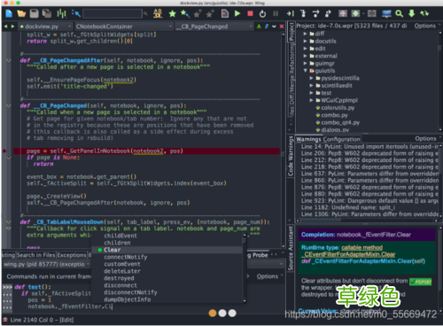Toggle breakpoint on the GetPanelInNotebook line
443x326 pixels.
click(4, 151)
